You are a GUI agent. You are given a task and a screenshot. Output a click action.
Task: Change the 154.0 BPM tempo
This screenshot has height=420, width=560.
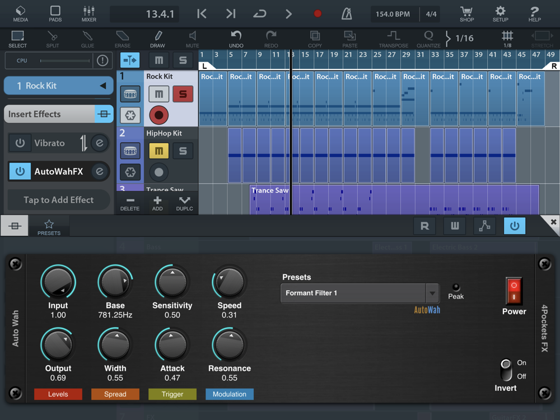pyautogui.click(x=393, y=15)
